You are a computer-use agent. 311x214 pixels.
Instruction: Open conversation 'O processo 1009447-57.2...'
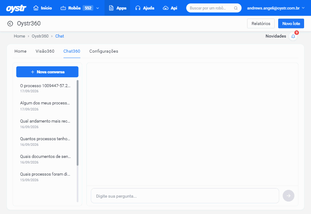click(x=45, y=88)
